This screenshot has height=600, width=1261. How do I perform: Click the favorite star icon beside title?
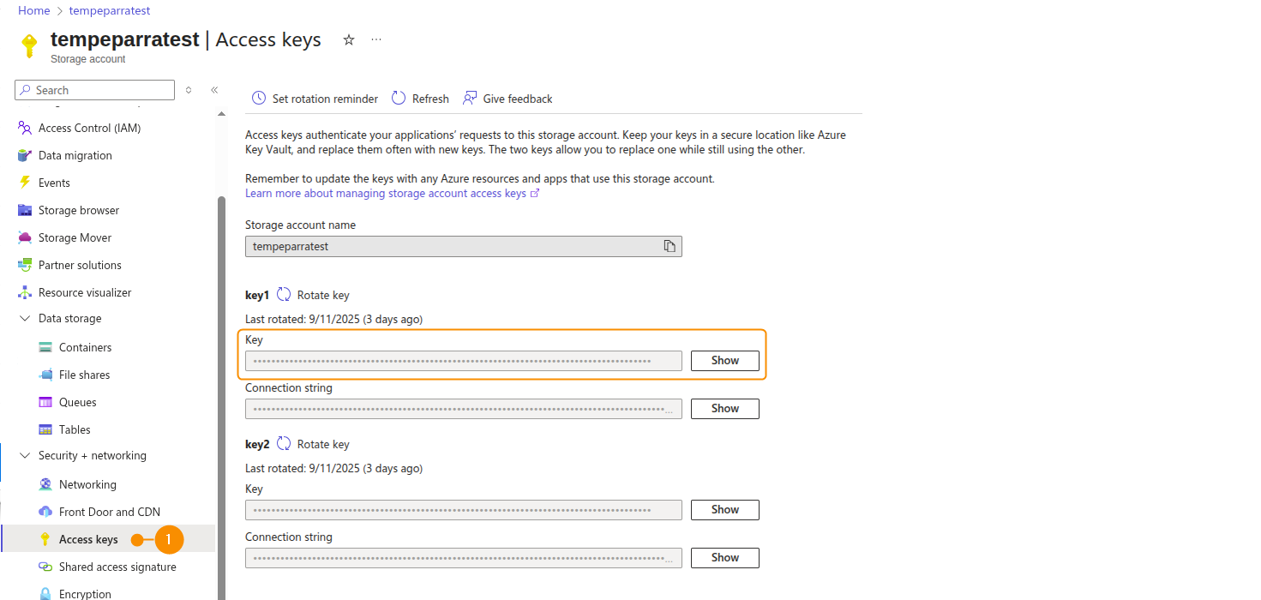tap(349, 40)
